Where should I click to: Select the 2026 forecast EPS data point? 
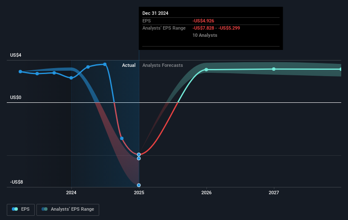point(206,69)
